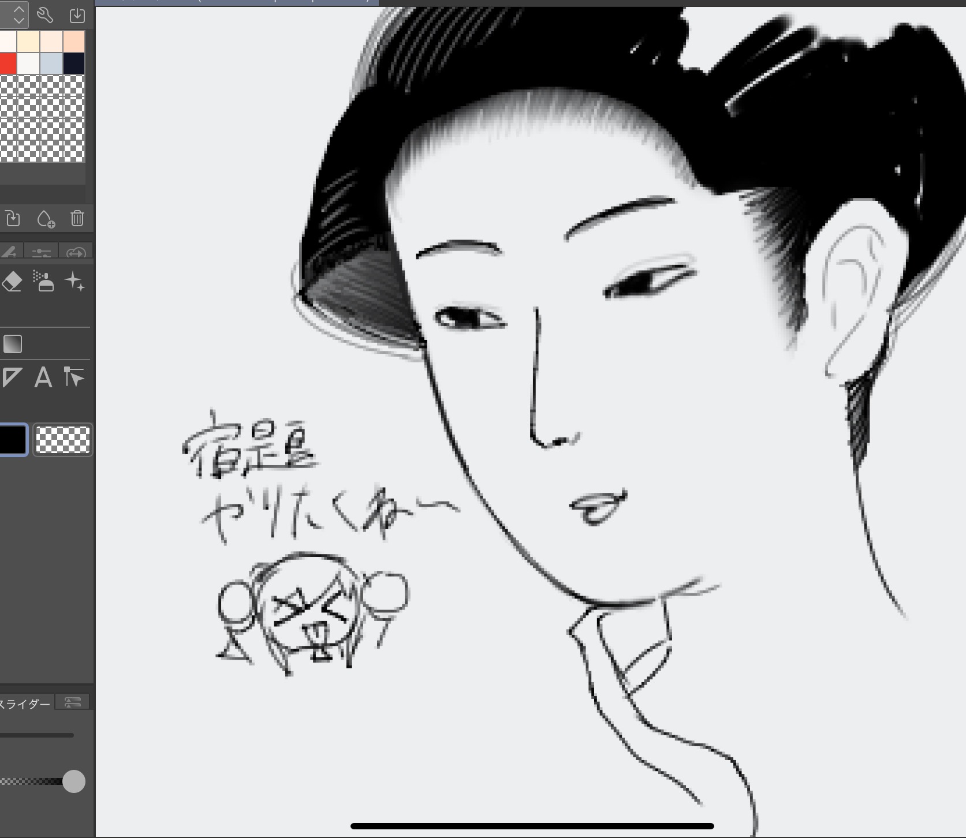This screenshot has width=966, height=838.
Task: Choose the dark navy color swatch
Action: 74,63
